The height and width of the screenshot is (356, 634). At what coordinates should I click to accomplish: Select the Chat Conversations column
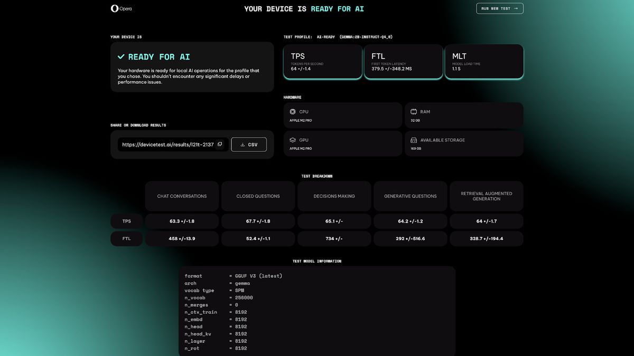coord(182,196)
